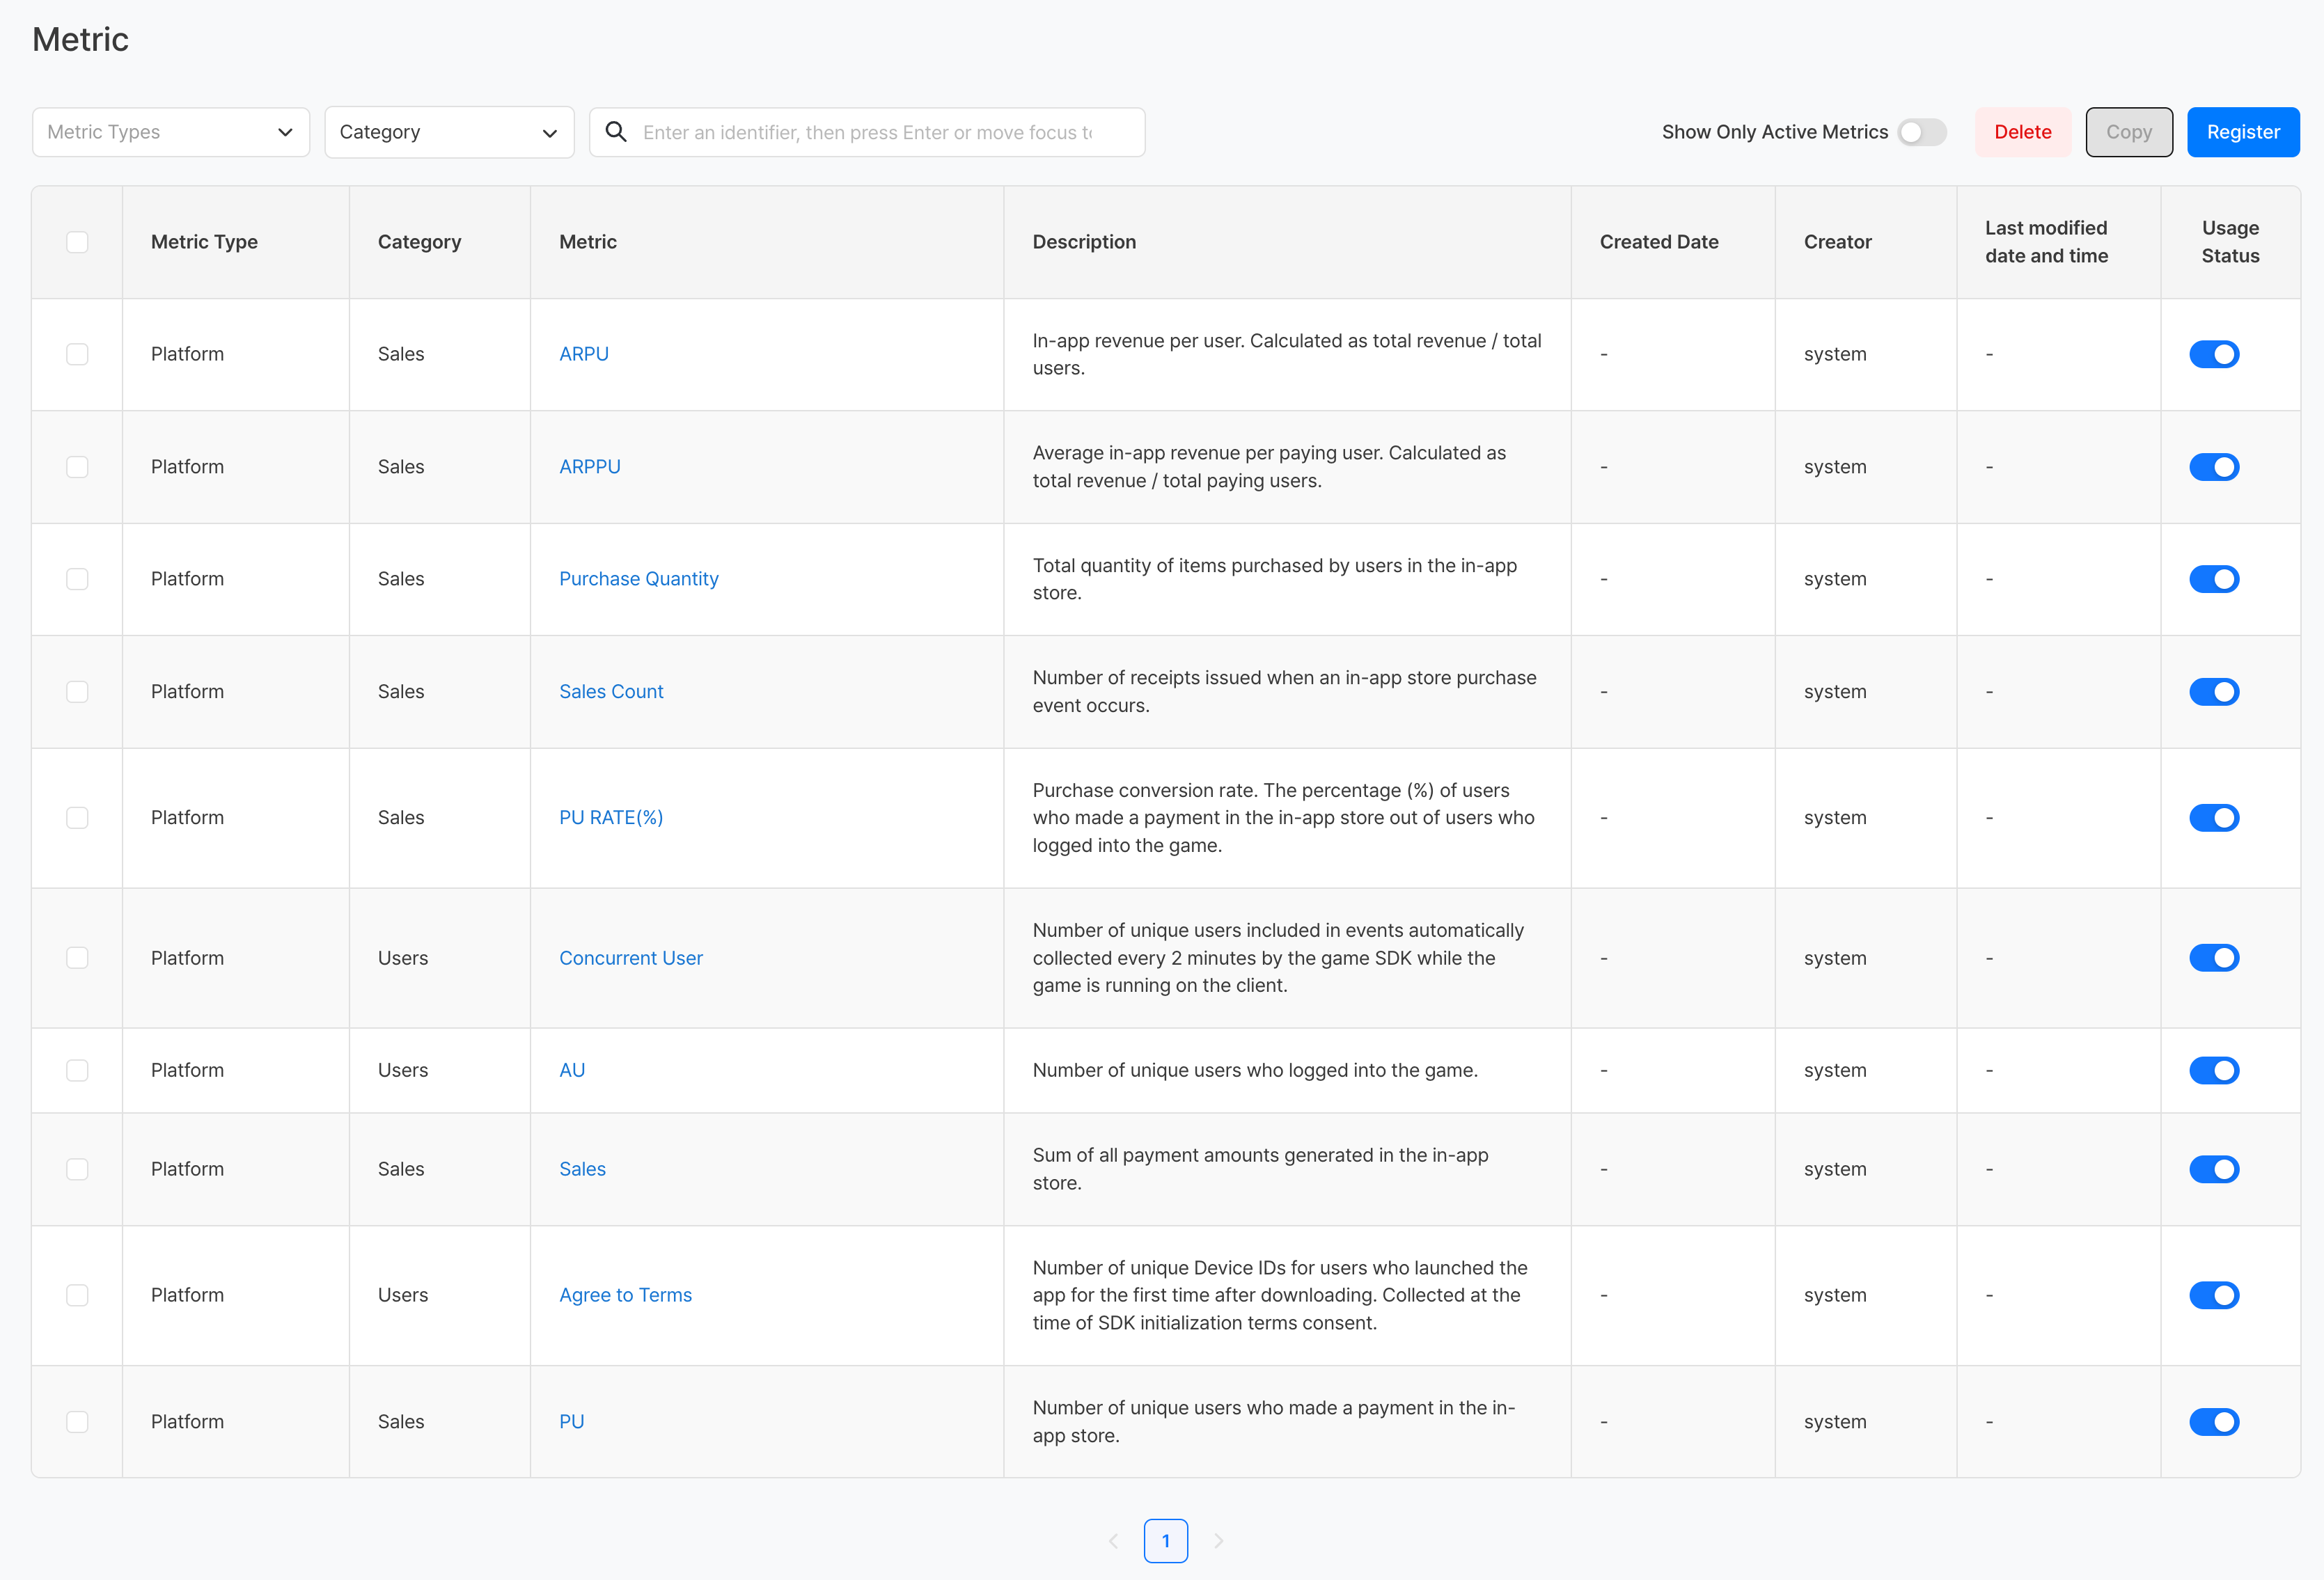Expand the Category filter dropdown
The width and height of the screenshot is (2324, 1580).
[x=449, y=132]
